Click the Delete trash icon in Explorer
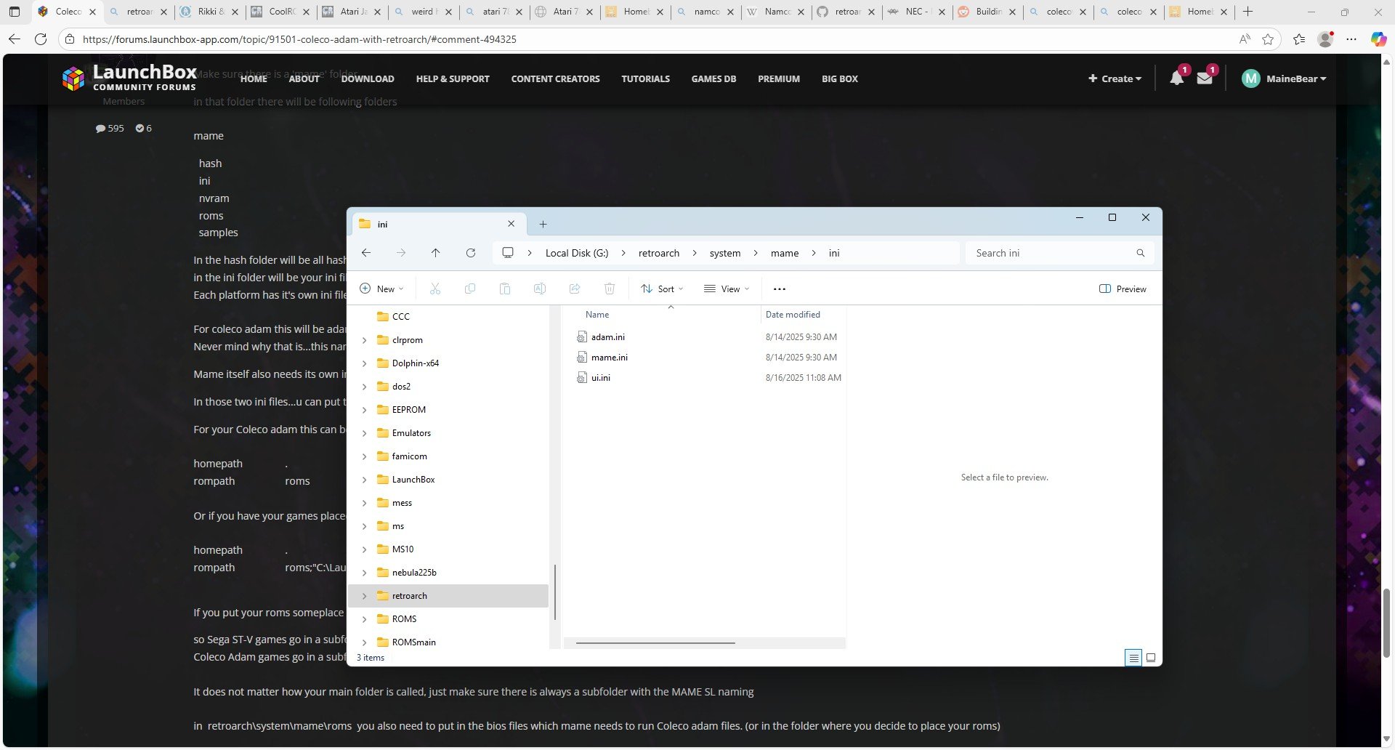 pos(610,289)
